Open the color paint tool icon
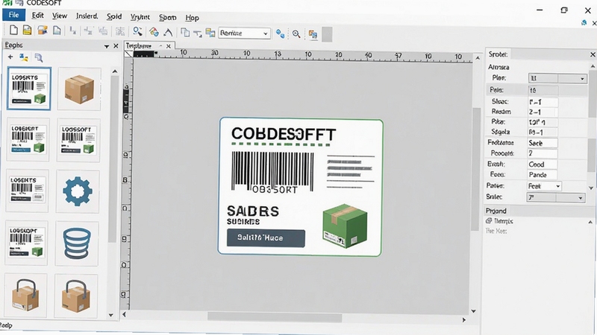Image resolution: width=597 pixels, height=335 pixels. 154,32
